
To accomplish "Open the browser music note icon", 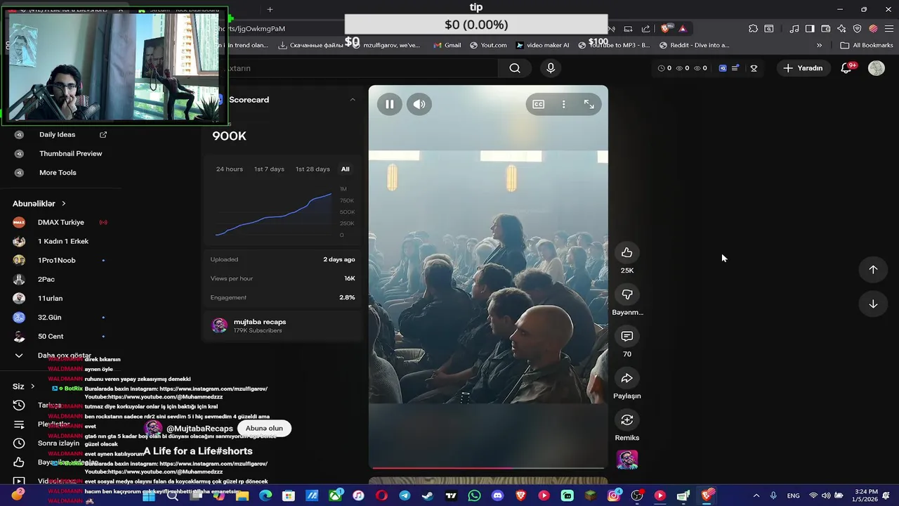I will pos(794,29).
